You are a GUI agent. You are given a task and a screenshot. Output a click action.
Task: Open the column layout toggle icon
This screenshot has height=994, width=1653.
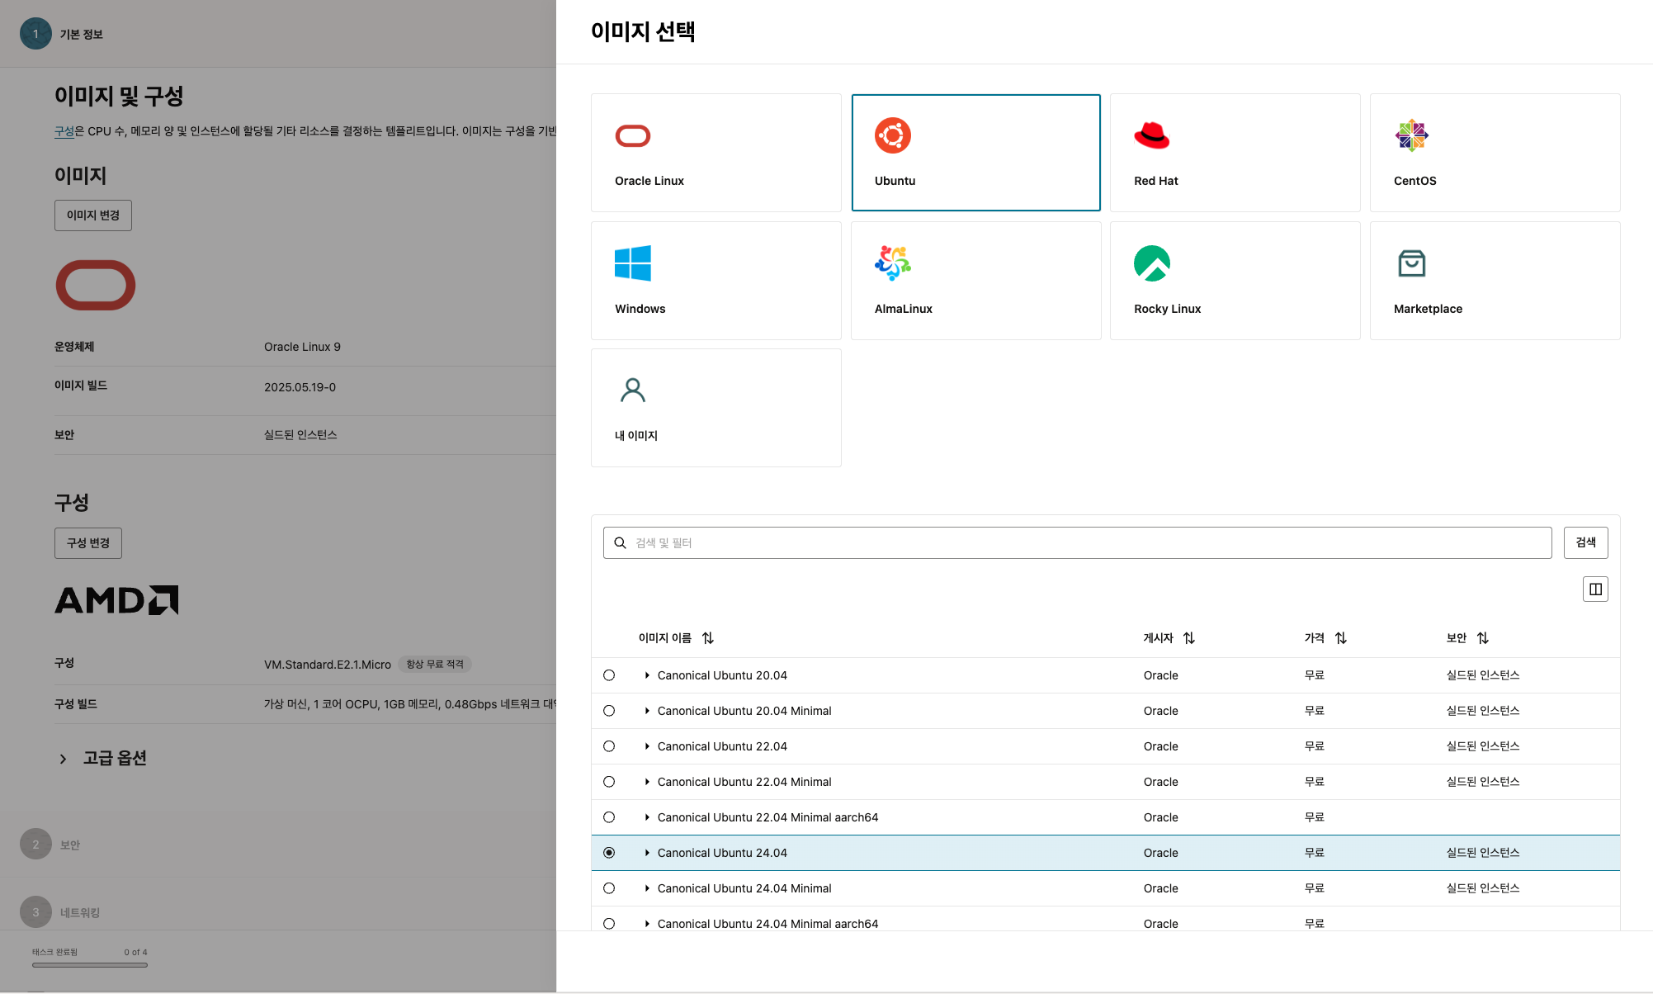[1595, 589]
